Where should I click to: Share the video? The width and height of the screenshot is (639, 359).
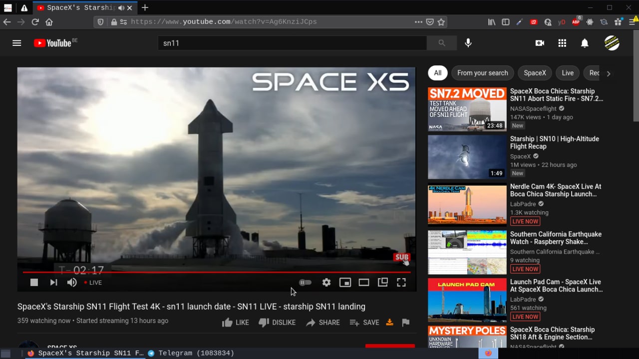[x=322, y=323]
